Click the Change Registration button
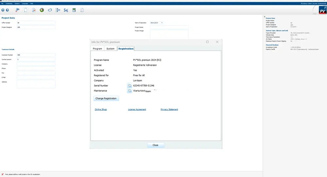This screenshot has height=177, width=327. click(106, 98)
